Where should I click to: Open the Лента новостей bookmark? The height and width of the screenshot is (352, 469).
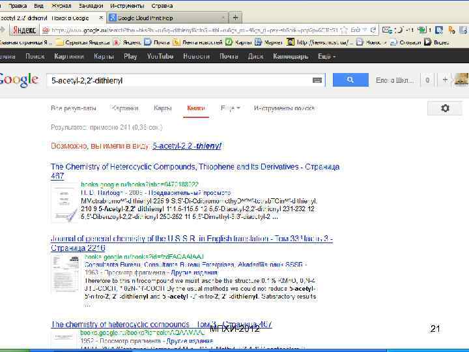click(198, 42)
